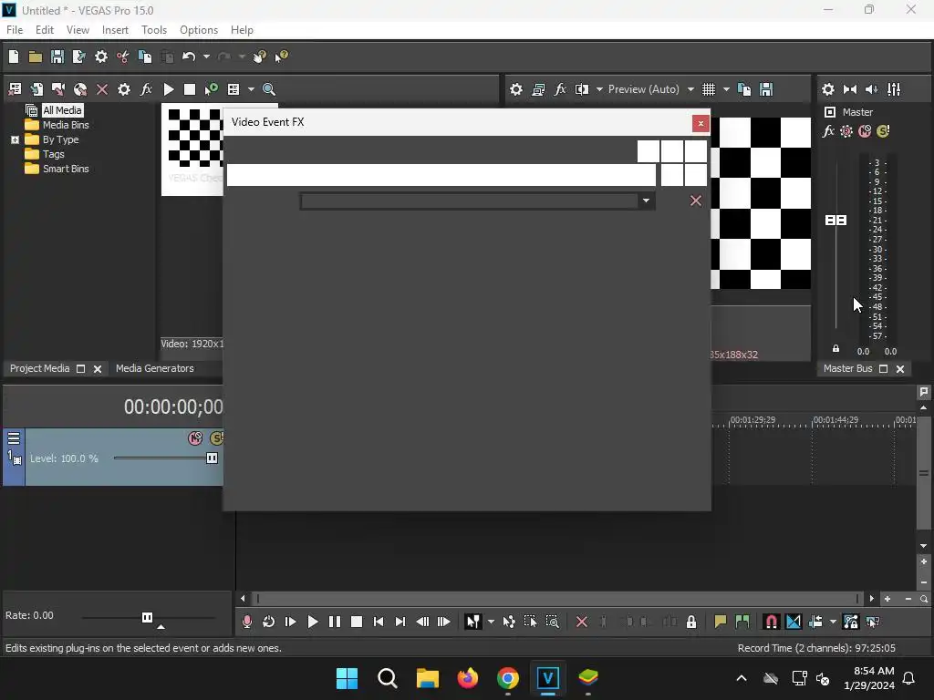
Task: Toggle Auto Preview in Project Media toolbar
Action: pos(211,89)
